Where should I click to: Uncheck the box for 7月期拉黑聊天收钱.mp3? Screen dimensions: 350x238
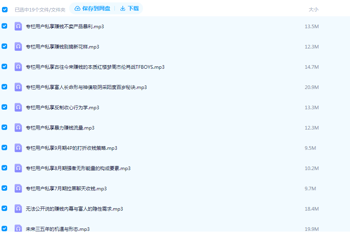point(5,188)
